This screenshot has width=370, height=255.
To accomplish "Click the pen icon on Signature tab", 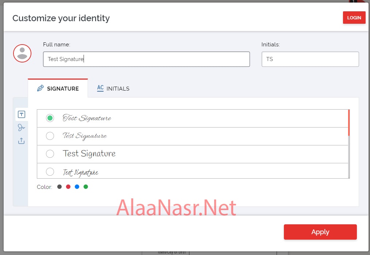I will click(41, 88).
